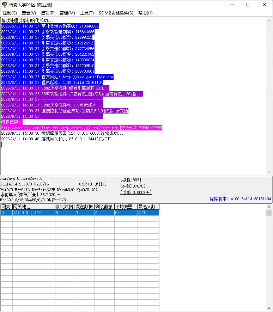Open the 控制(C) menu
The width and height of the screenshot is (273, 312).
[10, 13]
